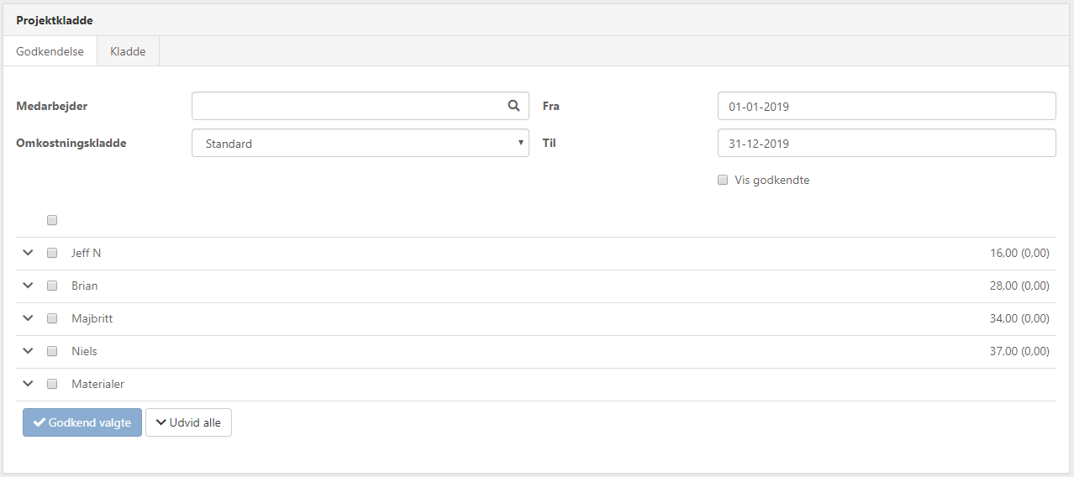Viewport: 1074px width, 477px height.
Task: Click the search magnifier icon in Medarbejder field
Action: pos(513,106)
